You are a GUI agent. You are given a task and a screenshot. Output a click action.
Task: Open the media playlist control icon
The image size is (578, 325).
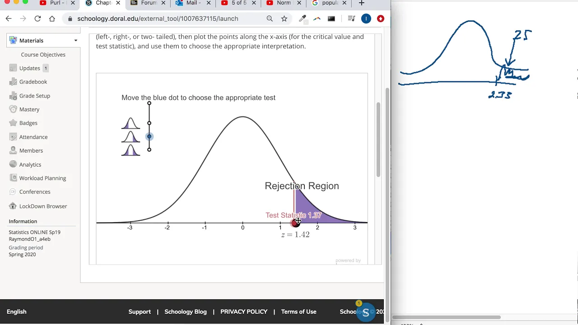click(351, 19)
